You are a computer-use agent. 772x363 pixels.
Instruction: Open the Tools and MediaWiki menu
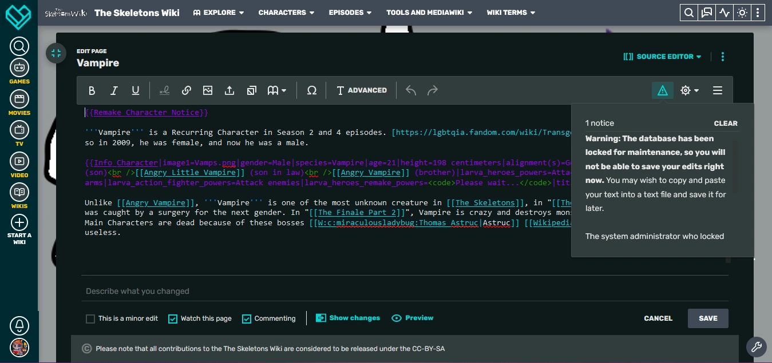point(429,12)
